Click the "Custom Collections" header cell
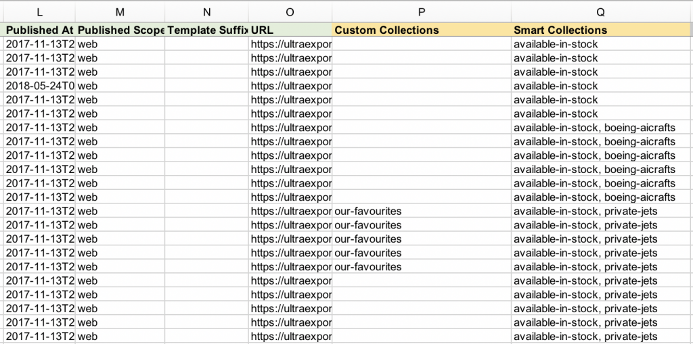 [422, 30]
